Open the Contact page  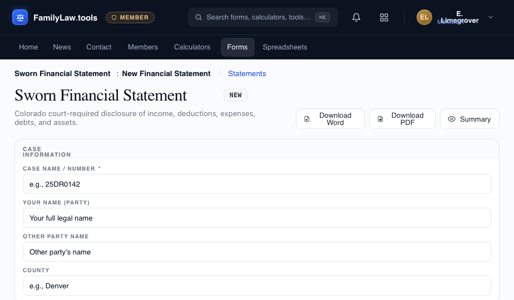(x=99, y=47)
